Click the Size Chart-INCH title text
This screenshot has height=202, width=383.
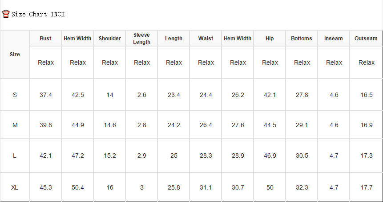coord(38,14)
